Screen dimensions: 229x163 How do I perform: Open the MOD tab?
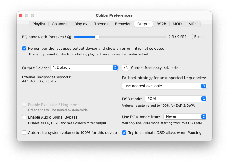(177, 24)
